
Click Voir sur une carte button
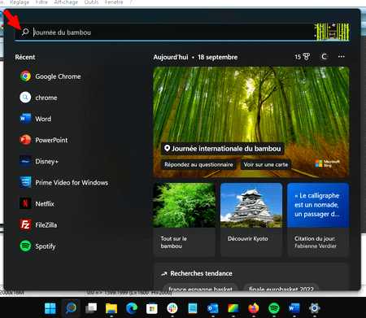(266, 164)
